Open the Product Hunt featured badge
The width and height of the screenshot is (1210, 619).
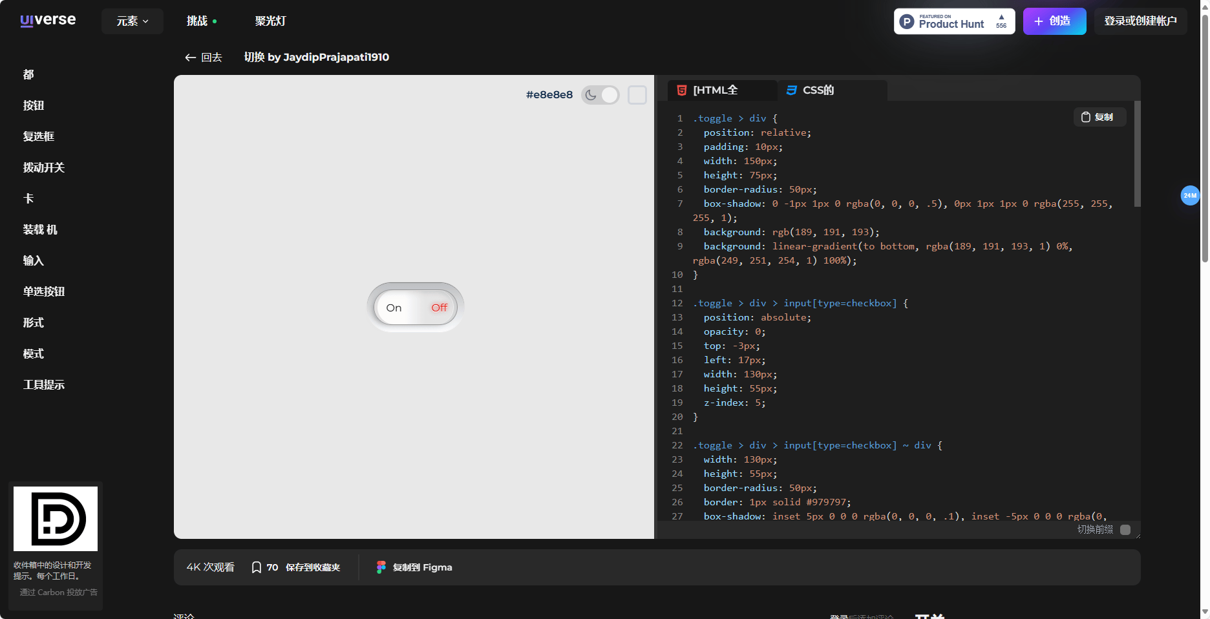[954, 21]
